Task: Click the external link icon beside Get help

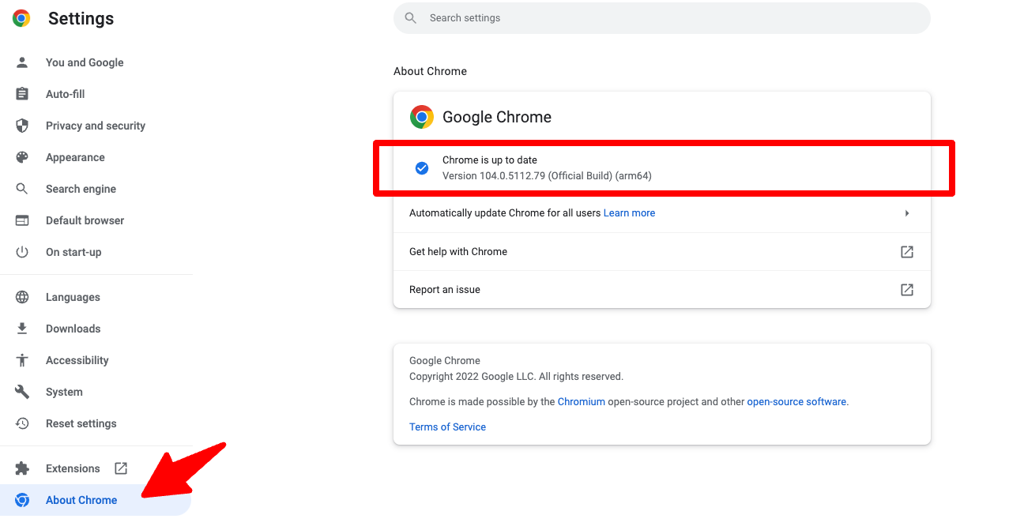Action: 907,252
